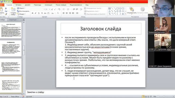This screenshot has height=98, width=175.
Task: Clear all formatting icon
Action: point(59,10)
